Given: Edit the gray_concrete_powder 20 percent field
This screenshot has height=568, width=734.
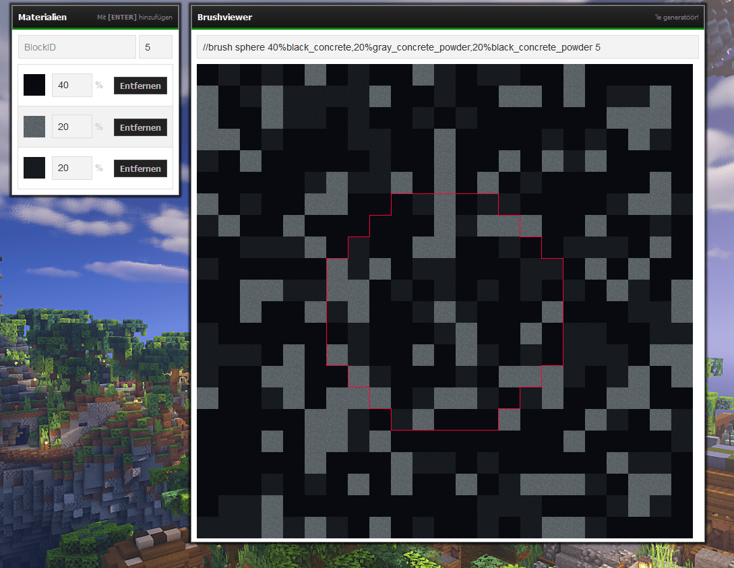Looking at the screenshot, I should [x=71, y=127].
